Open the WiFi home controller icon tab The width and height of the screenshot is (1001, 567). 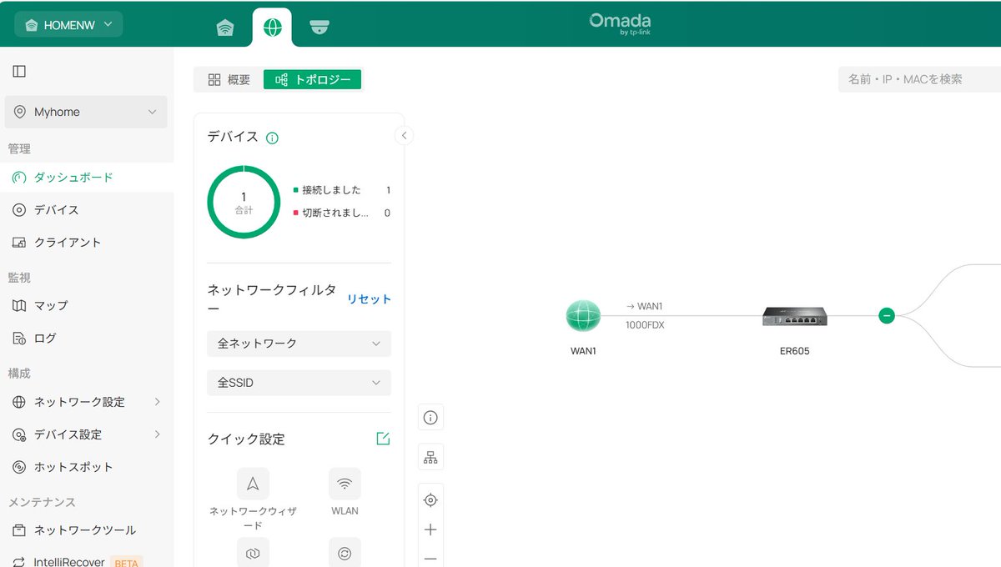(225, 28)
